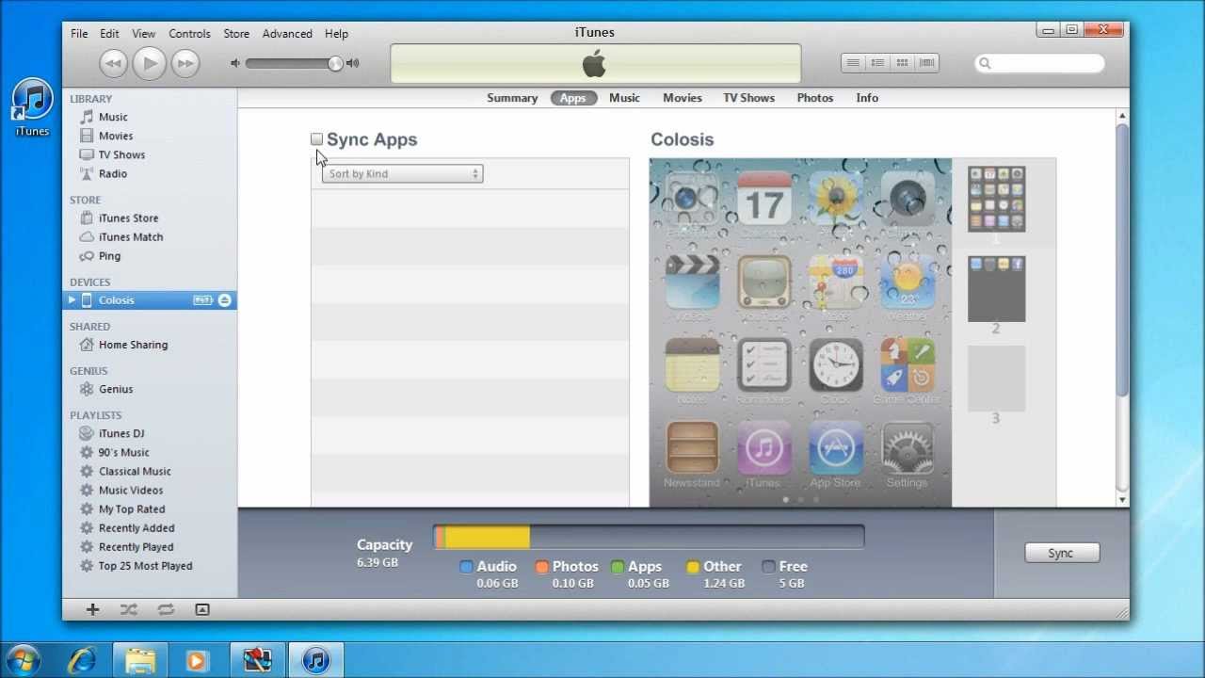Click the Newsstand icon on the phone screen
The height and width of the screenshot is (678, 1205).
point(692,447)
